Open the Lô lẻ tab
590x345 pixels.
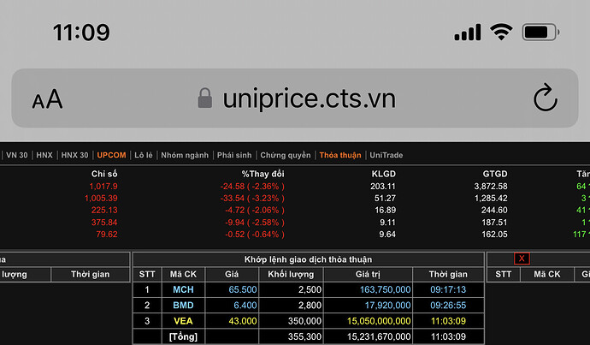pyautogui.click(x=144, y=155)
